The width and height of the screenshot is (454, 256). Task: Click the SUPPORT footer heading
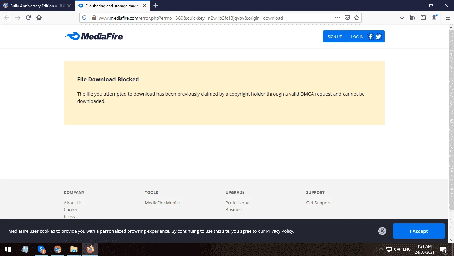coord(315,192)
